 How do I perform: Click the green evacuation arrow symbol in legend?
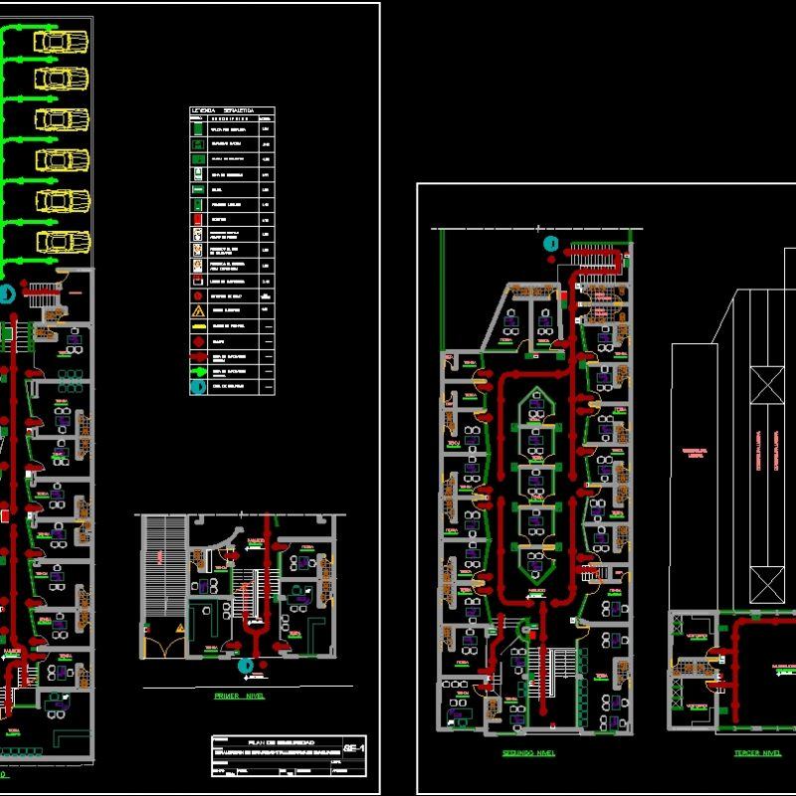click(197, 371)
